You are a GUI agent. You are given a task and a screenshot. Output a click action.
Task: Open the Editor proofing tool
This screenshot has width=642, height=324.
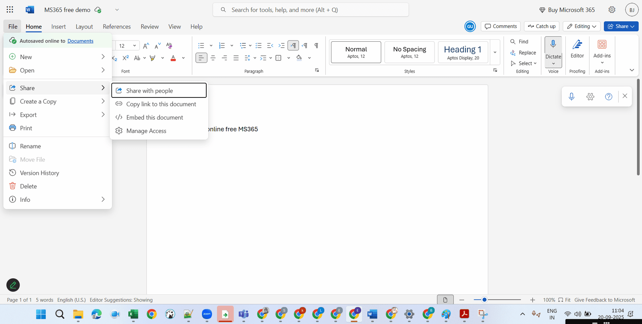click(577, 49)
